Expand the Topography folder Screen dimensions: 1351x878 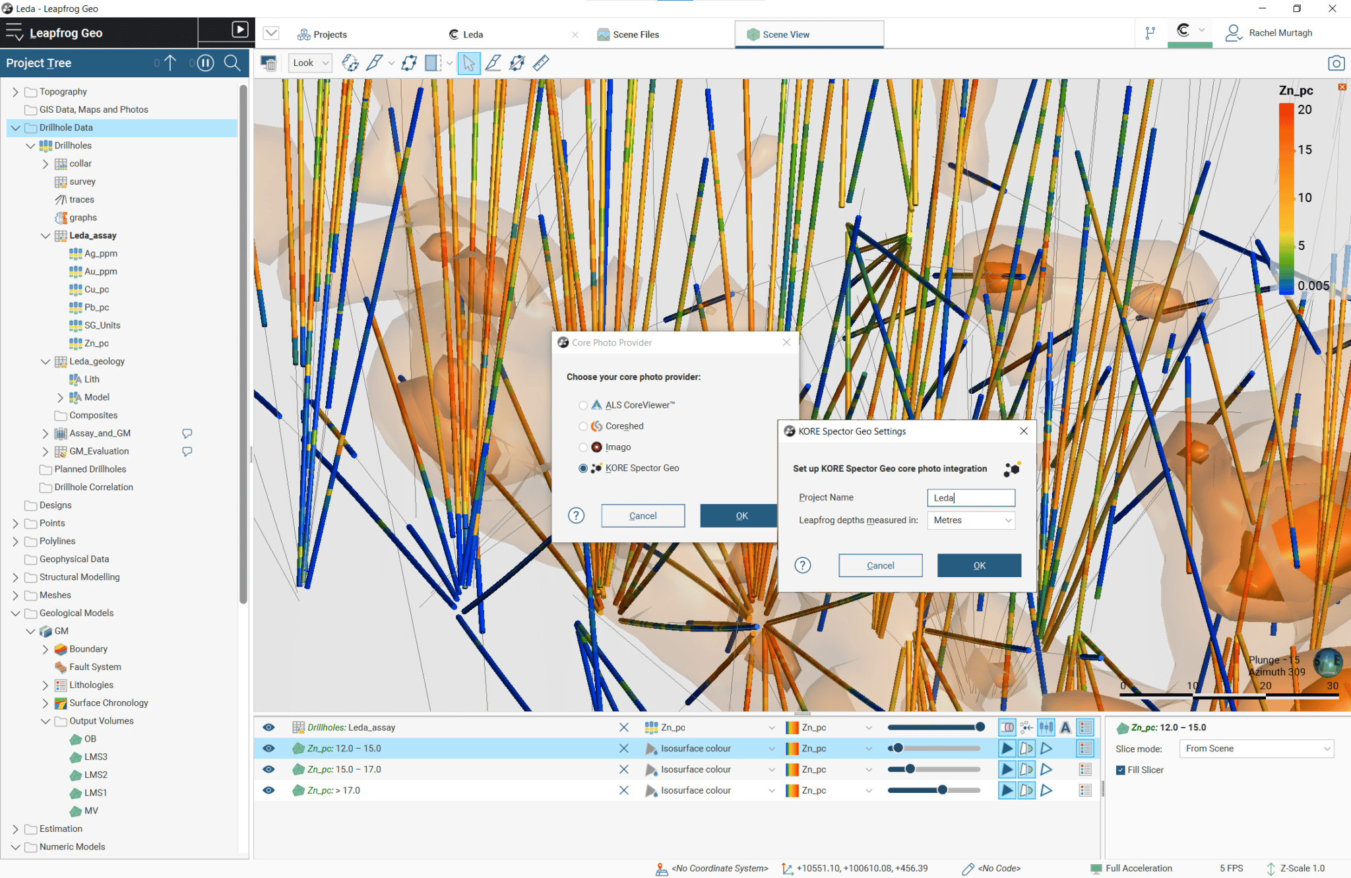[15, 92]
